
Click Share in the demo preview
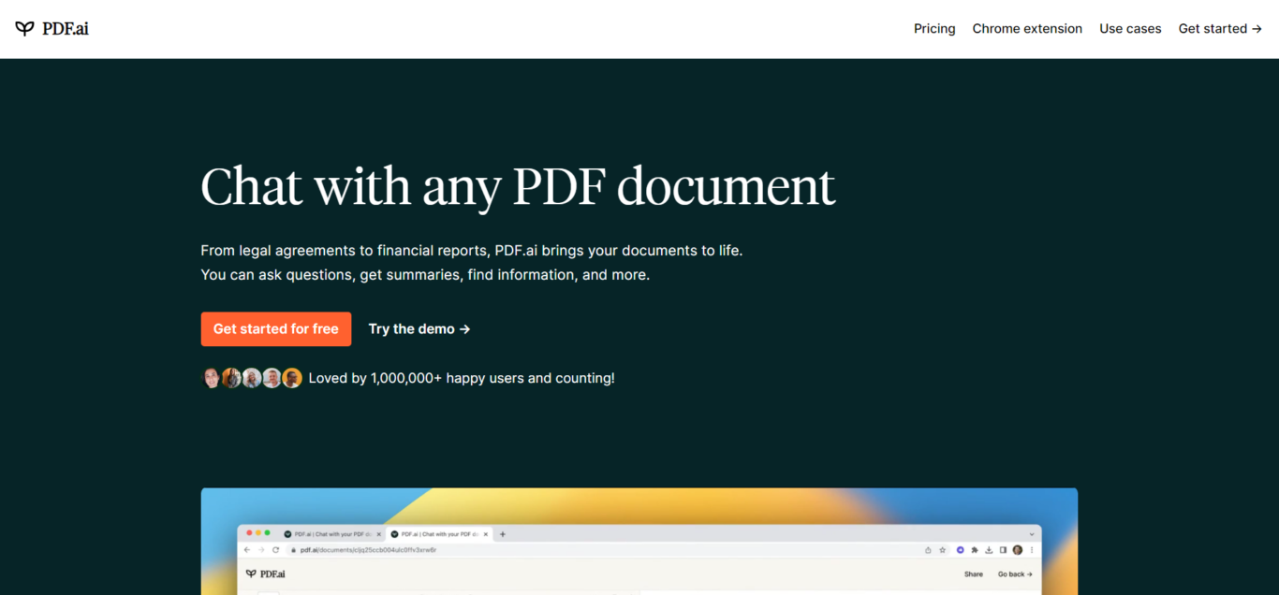(974, 574)
